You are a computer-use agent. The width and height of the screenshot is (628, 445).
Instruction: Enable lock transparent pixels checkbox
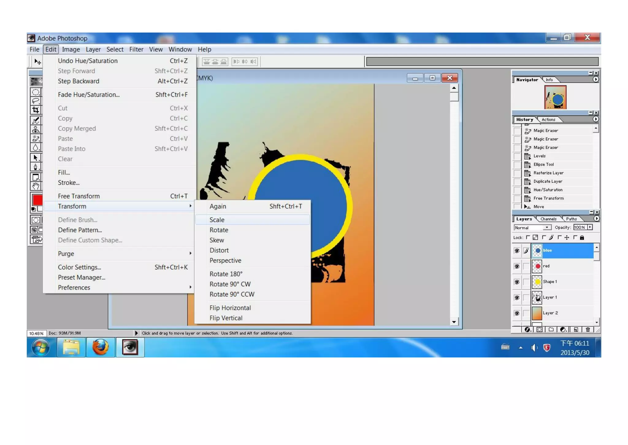point(528,237)
